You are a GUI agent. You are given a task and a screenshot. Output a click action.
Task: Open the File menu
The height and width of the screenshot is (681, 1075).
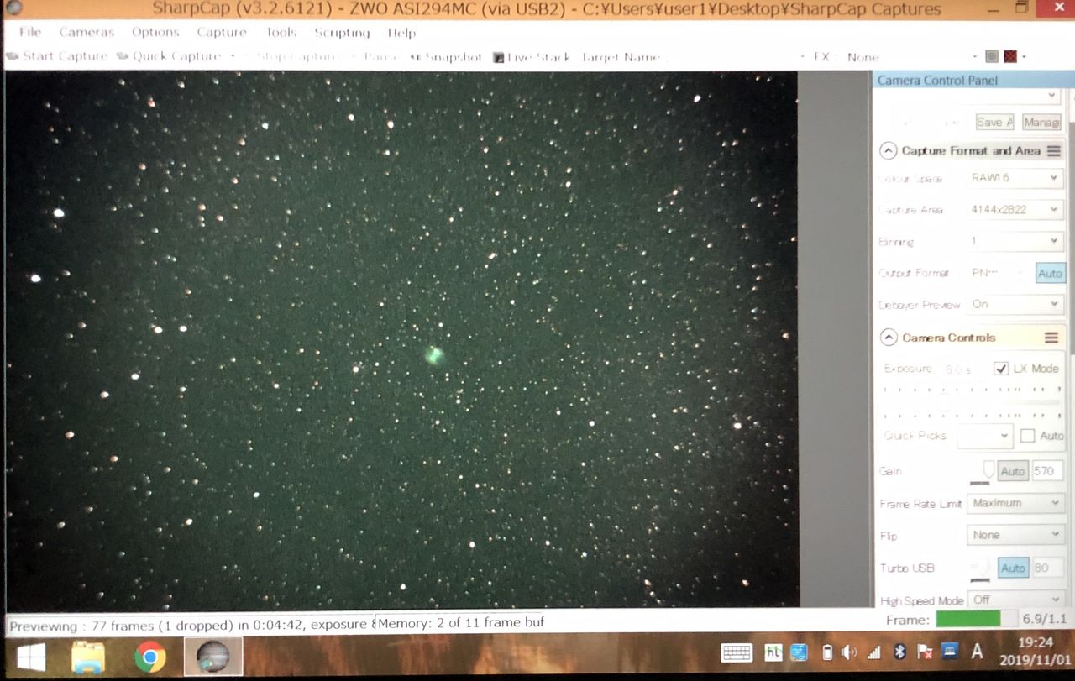point(29,32)
